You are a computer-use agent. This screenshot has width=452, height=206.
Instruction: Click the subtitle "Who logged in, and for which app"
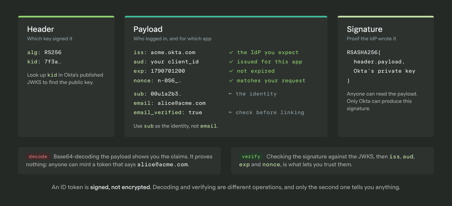(172, 39)
